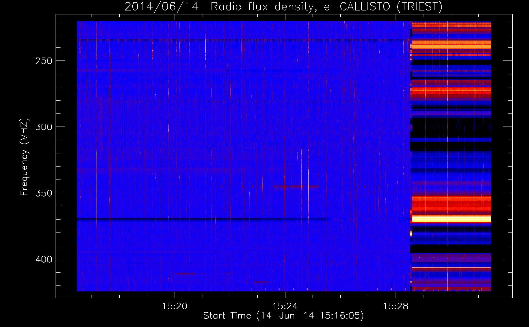Click the 15:20 time tick label
This screenshot has width=529, height=327.
pyautogui.click(x=175, y=306)
